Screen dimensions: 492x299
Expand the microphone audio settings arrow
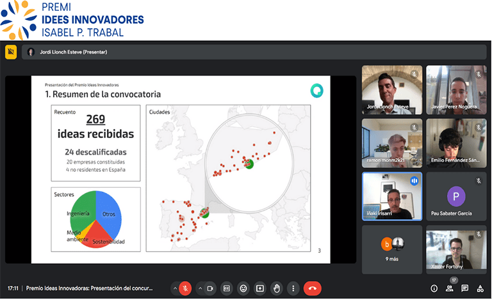(174, 288)
